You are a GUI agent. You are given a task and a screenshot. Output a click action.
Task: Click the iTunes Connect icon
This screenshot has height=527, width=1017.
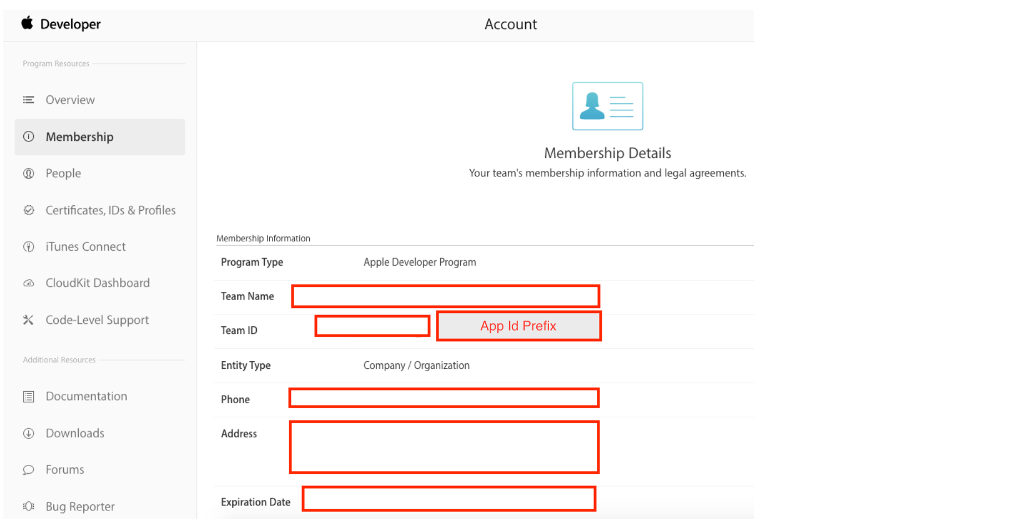click(x=28, y=247)
